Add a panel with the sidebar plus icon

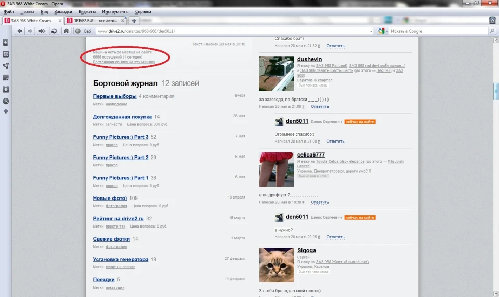6,111
